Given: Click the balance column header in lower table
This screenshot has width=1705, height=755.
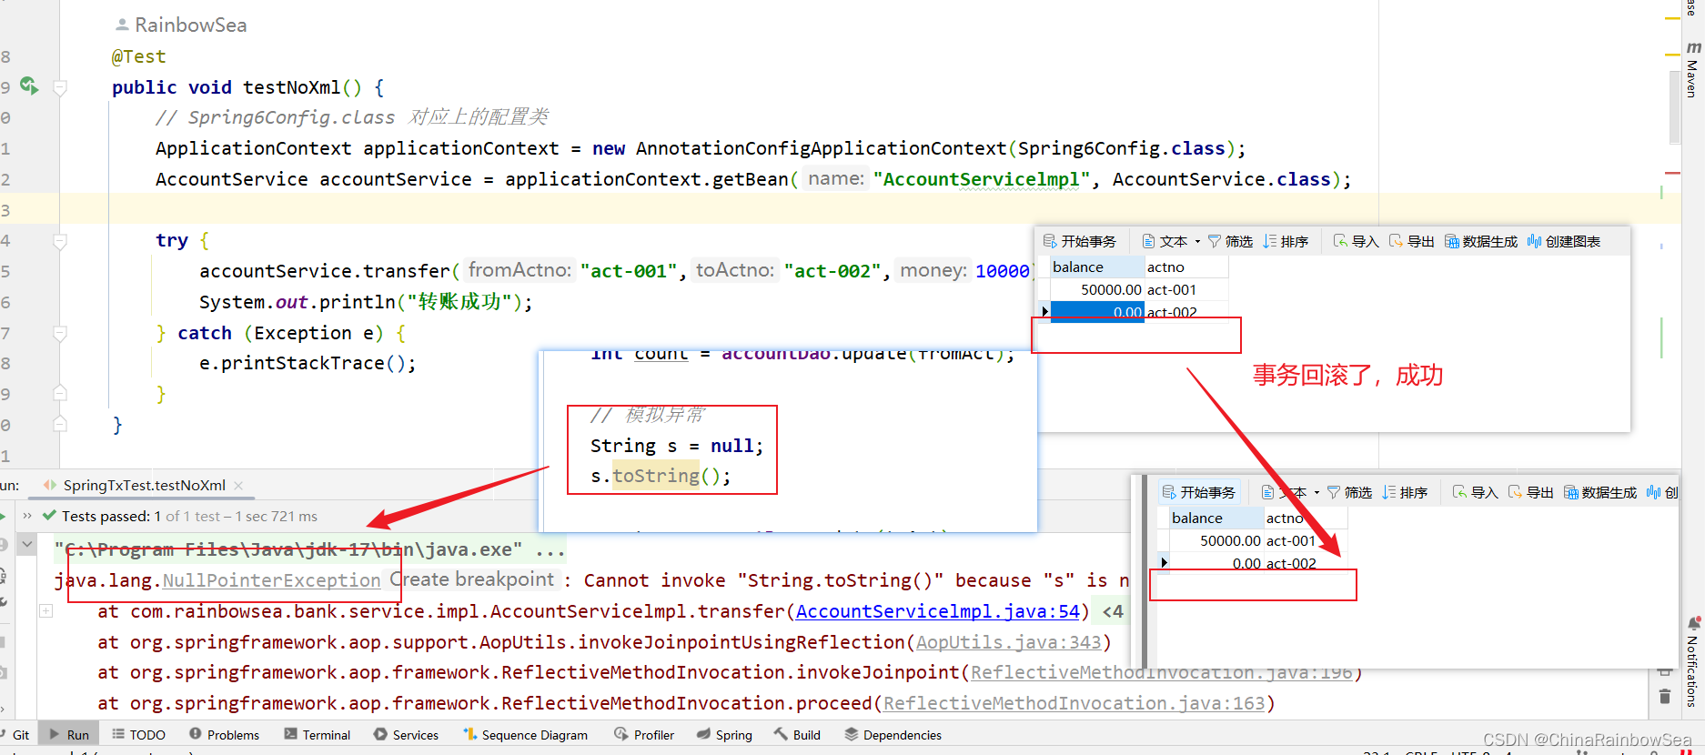Looking at the screenshot, I should click(x=1216, y=518).
